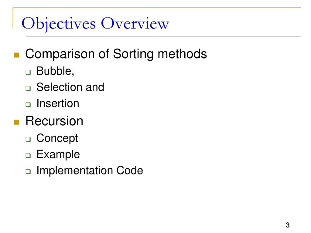The image size is (311, 233).
Task: Select the Concept sub-item text
Action: [x=57, y=138]
